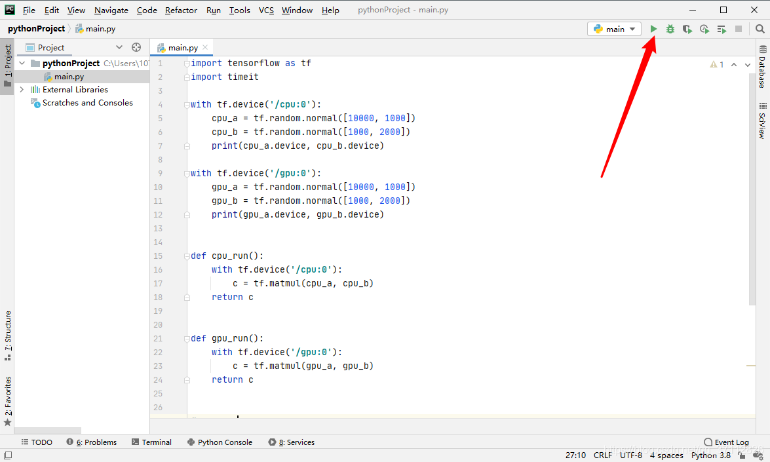This screenshot has height=462, width=770.
Task: Open the Project view selector dropdown
Action: (119, 47)
